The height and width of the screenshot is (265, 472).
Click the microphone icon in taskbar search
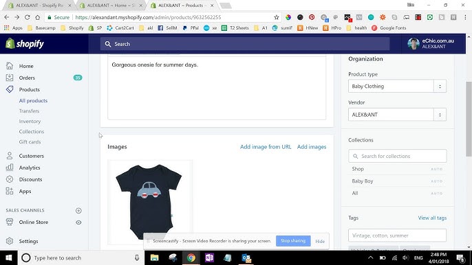(137, 257)
